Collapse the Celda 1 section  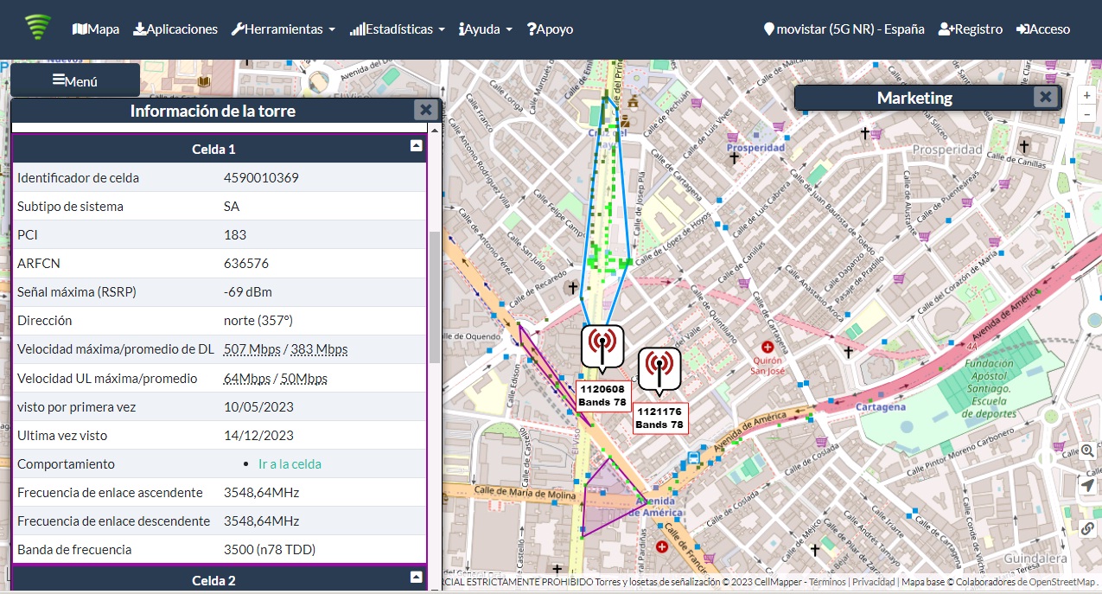tap(417, 146)
